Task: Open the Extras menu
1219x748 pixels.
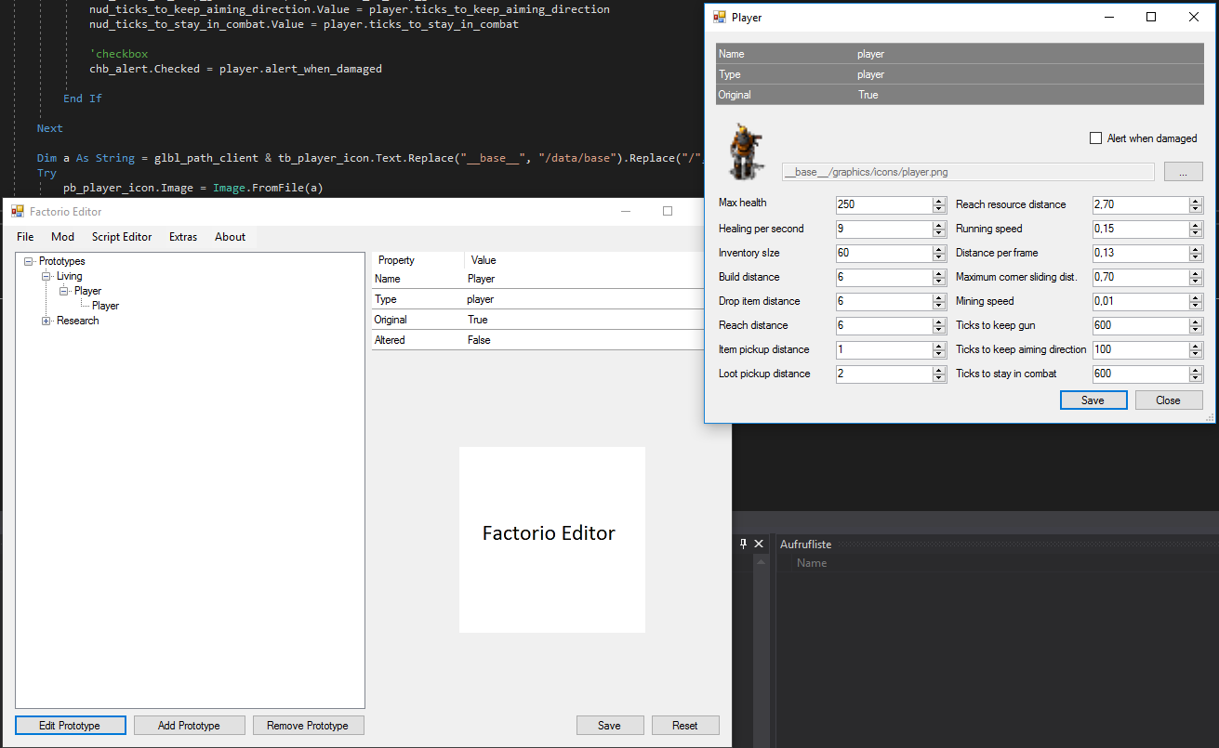Action: (183, 237)
